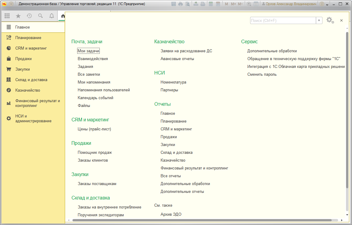The height and width of the screenshot is (225, 352).
Task: Open the notifications bell icon
Action: point(52,16)
